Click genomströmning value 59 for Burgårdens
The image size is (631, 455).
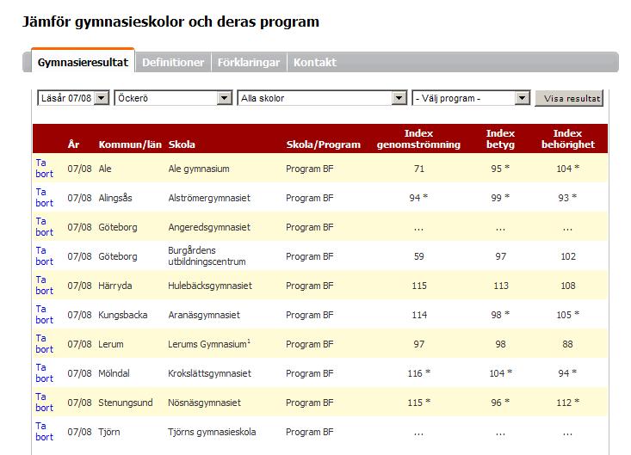point(419,256)
